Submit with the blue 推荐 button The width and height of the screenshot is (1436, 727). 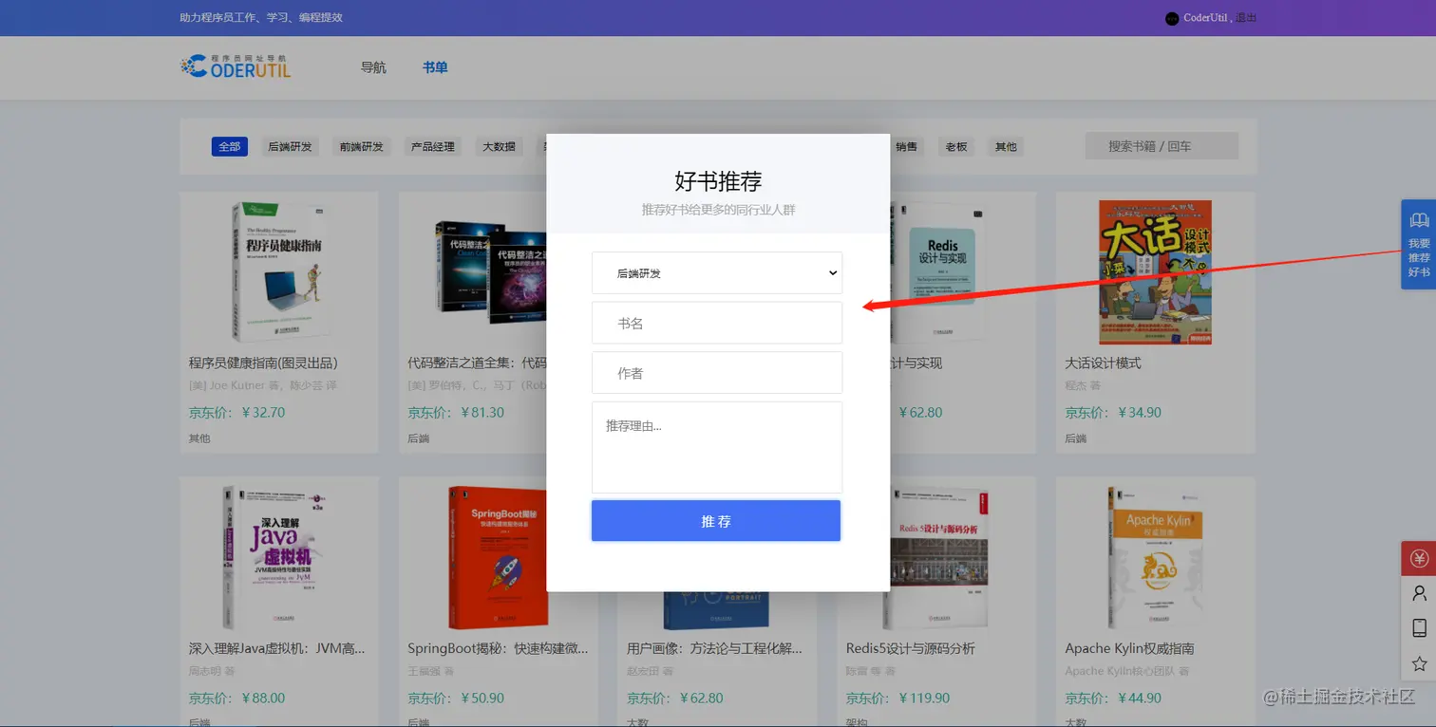(716, 521)
